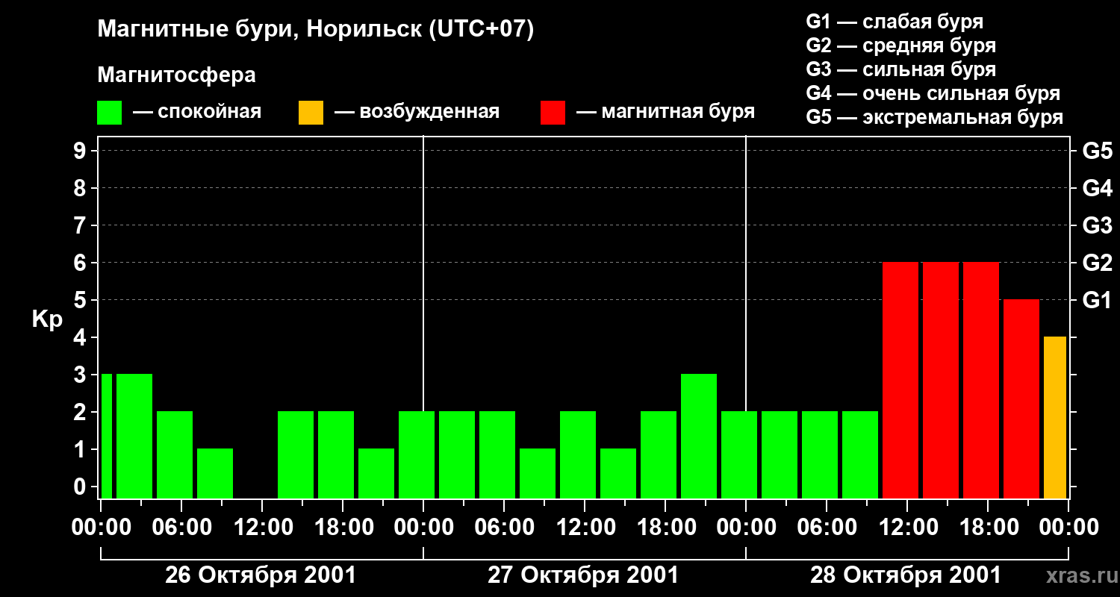The width and height of the screenshot is (1120, 597).
Task: Select the chart title 'Магнитные бури, Норильск (UTC+07)'
Action: [316, 30]
